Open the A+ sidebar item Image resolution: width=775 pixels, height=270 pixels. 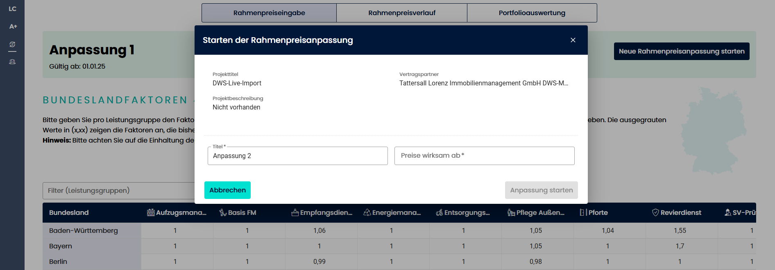[x=13, y=27]
